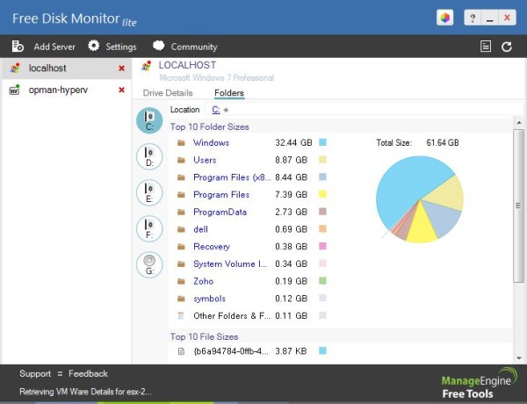Click Top 10 File Sizes heading
Viewport: 527px width, 404px height.
(x=205, y=336)
